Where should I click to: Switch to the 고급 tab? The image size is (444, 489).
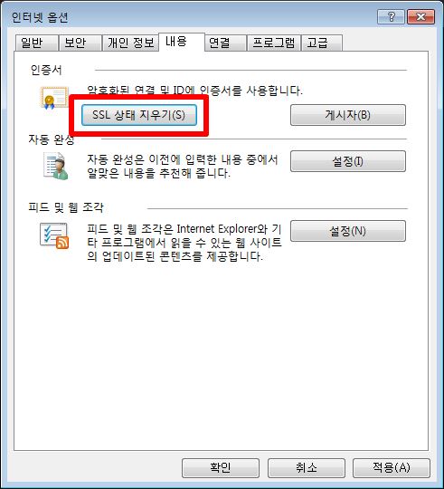322,43
